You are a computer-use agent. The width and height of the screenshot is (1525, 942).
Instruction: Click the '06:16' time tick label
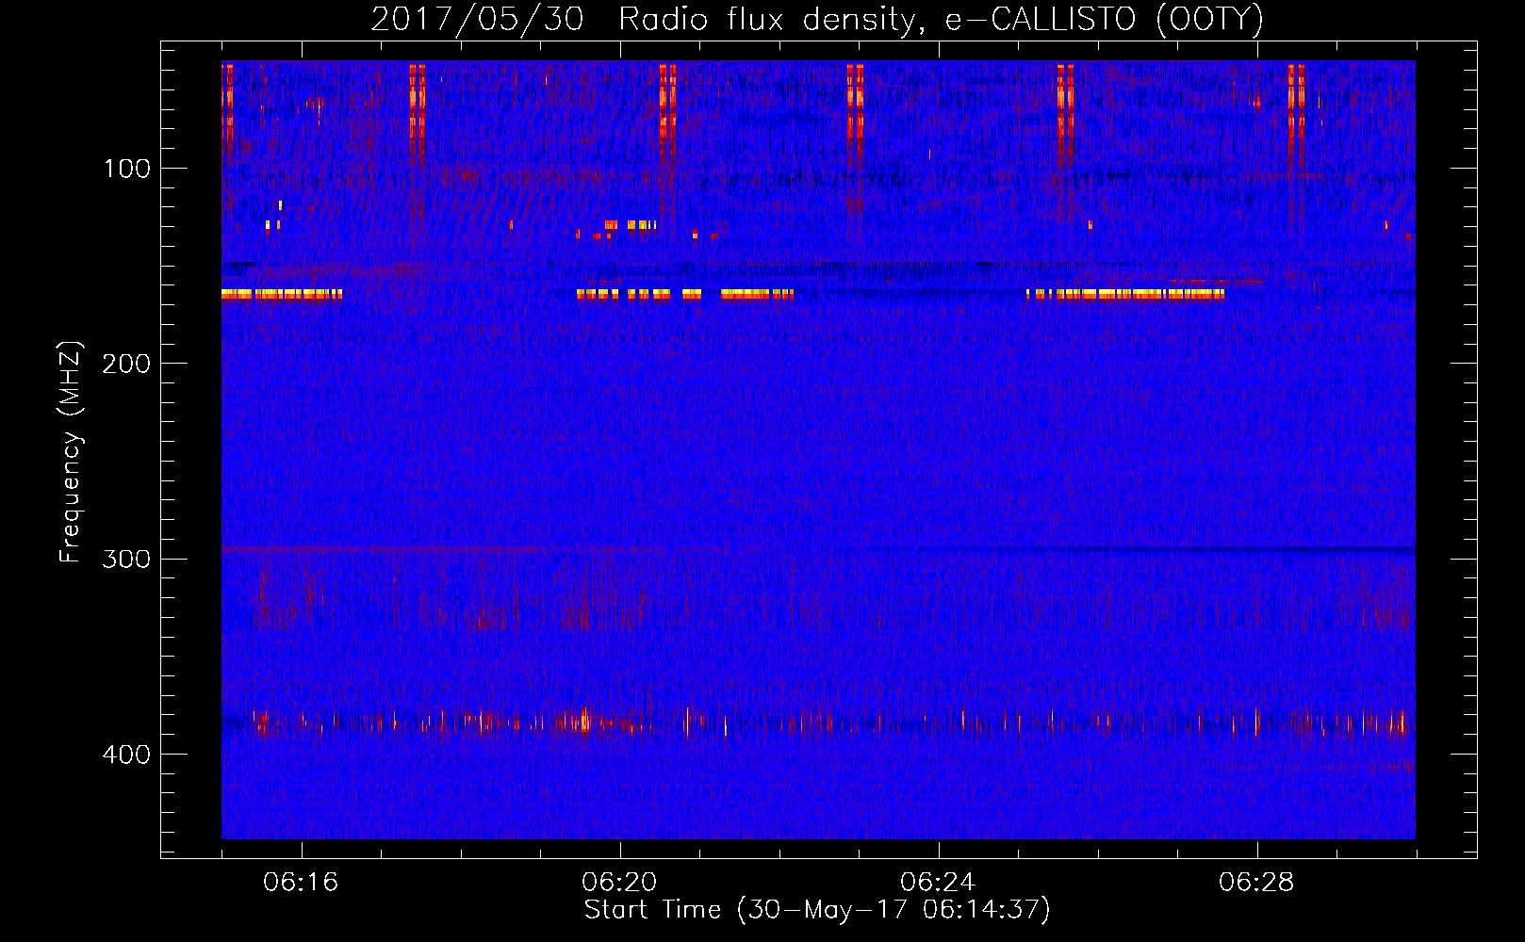(301, 883)
